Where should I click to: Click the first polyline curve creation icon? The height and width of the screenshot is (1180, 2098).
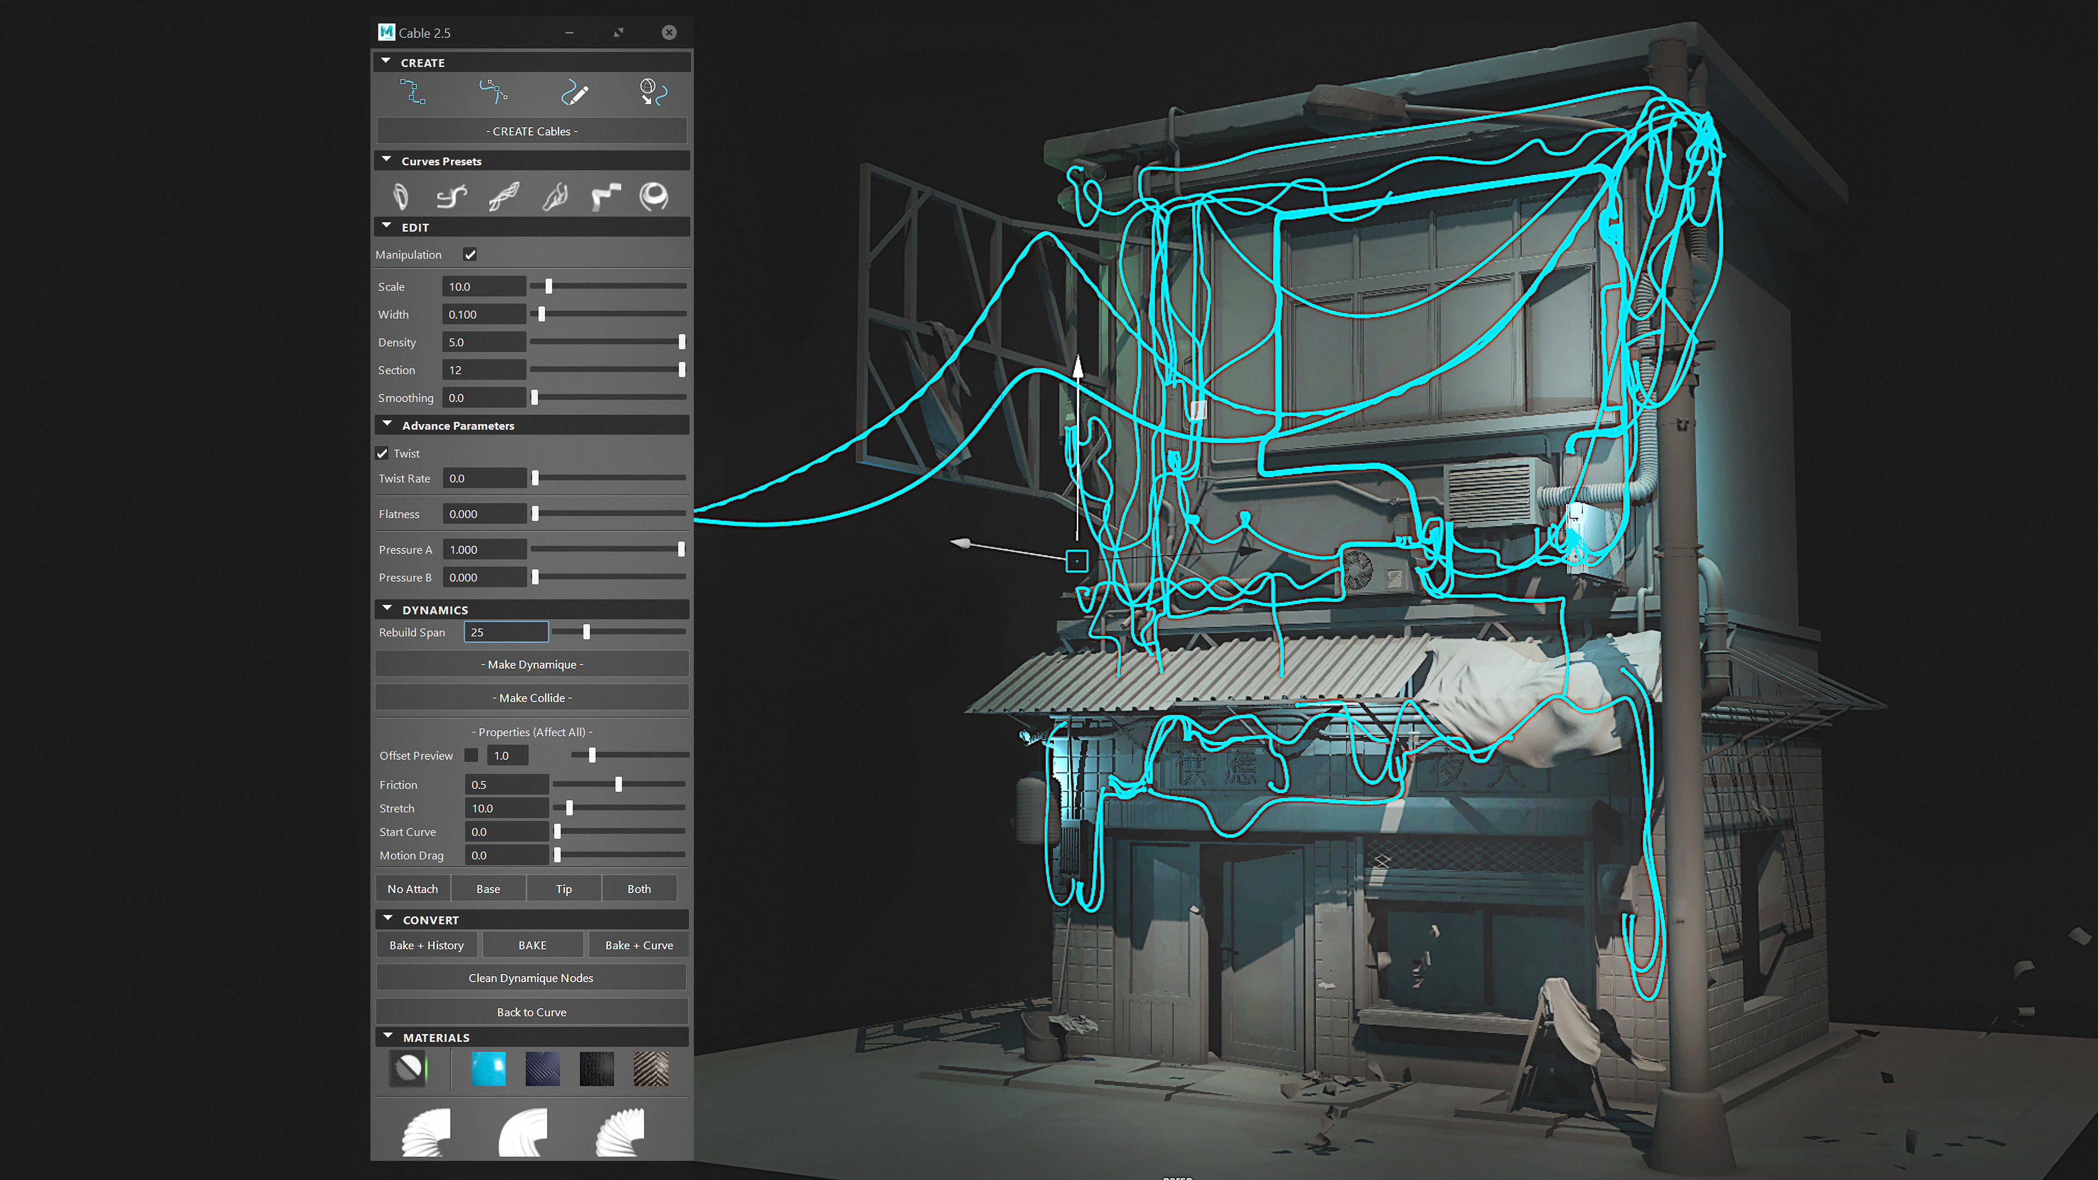click(413, 92)
